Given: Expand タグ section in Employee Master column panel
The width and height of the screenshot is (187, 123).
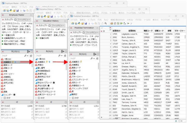Looking at the screenshot, I should (x=2, y=98).
